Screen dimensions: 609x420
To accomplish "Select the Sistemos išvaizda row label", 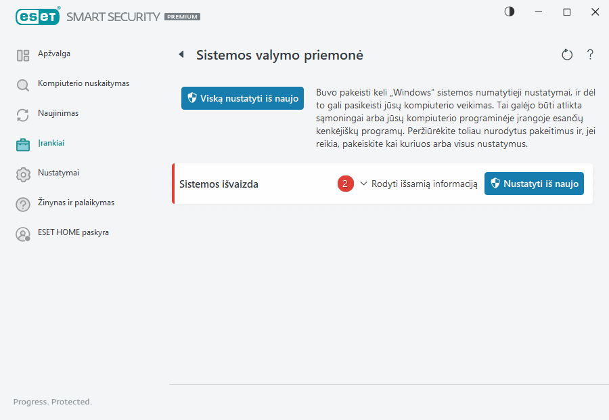I will click(x=219, y=184).
